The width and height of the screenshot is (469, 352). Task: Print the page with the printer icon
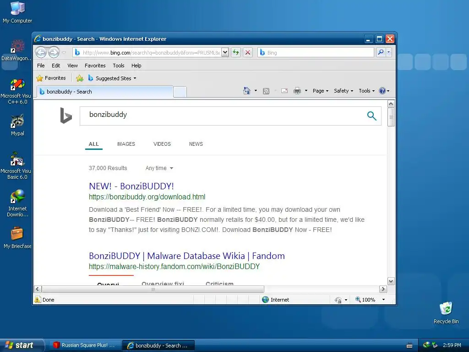click(x=297, y=91)
